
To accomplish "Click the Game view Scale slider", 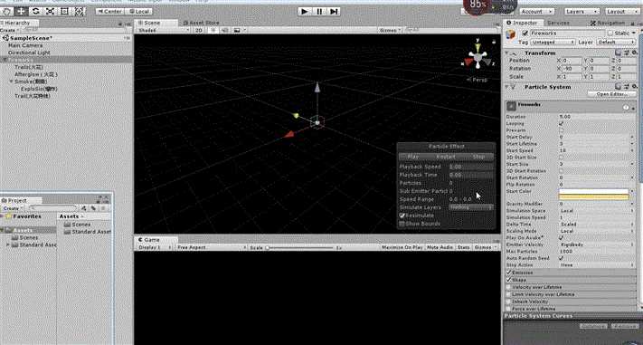I will click(300, 248).
